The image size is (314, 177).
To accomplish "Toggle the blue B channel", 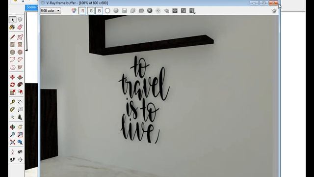I will coord(99,11).
